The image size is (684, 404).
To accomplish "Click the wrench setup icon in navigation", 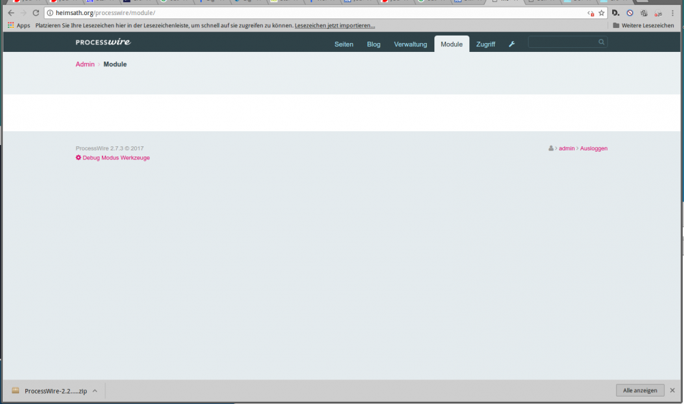I will pyautogui.click(x=512, y=44).
